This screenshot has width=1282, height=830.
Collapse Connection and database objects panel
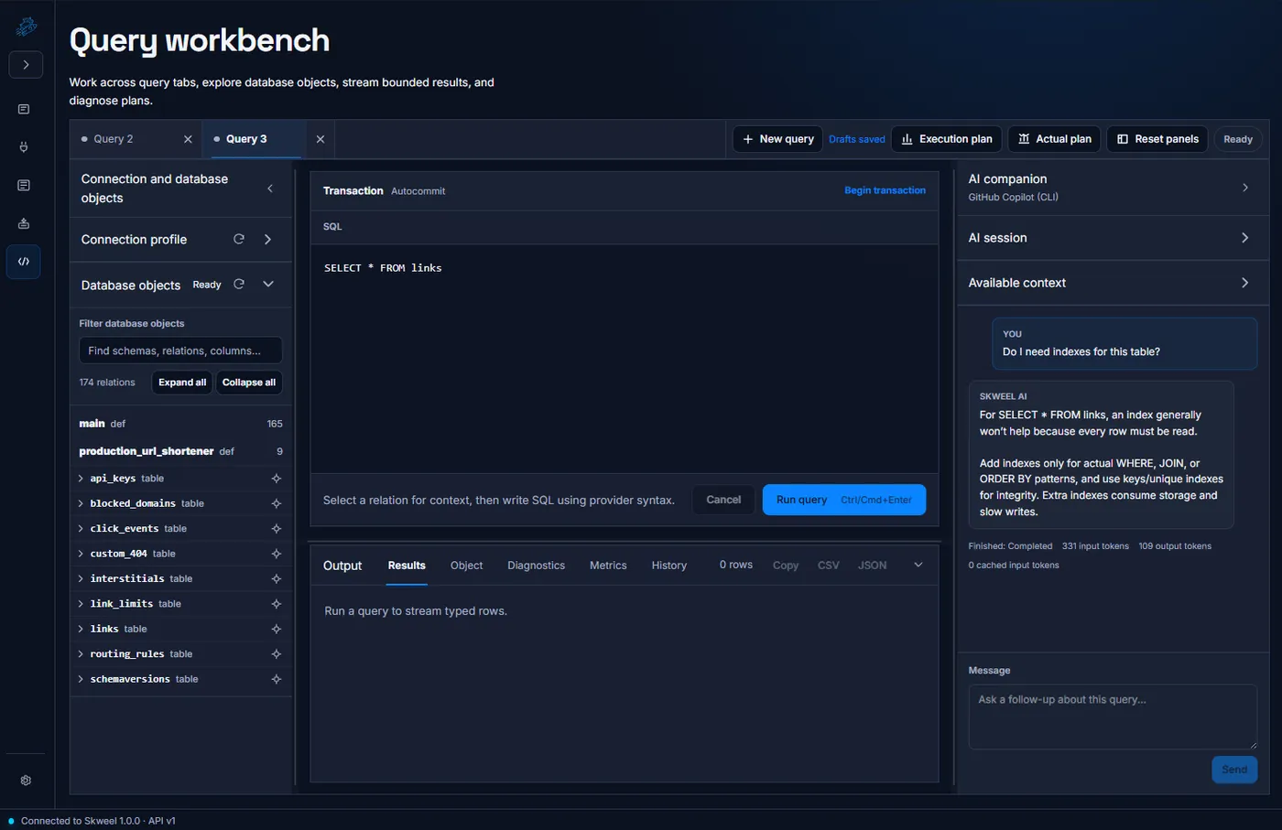[x=270, y=189]
